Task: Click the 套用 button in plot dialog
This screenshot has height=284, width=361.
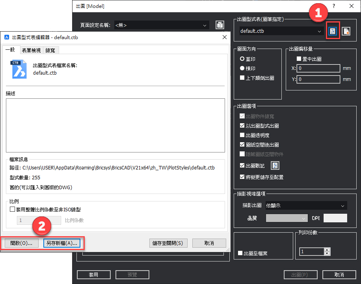Action: click(x=94, y=275)
